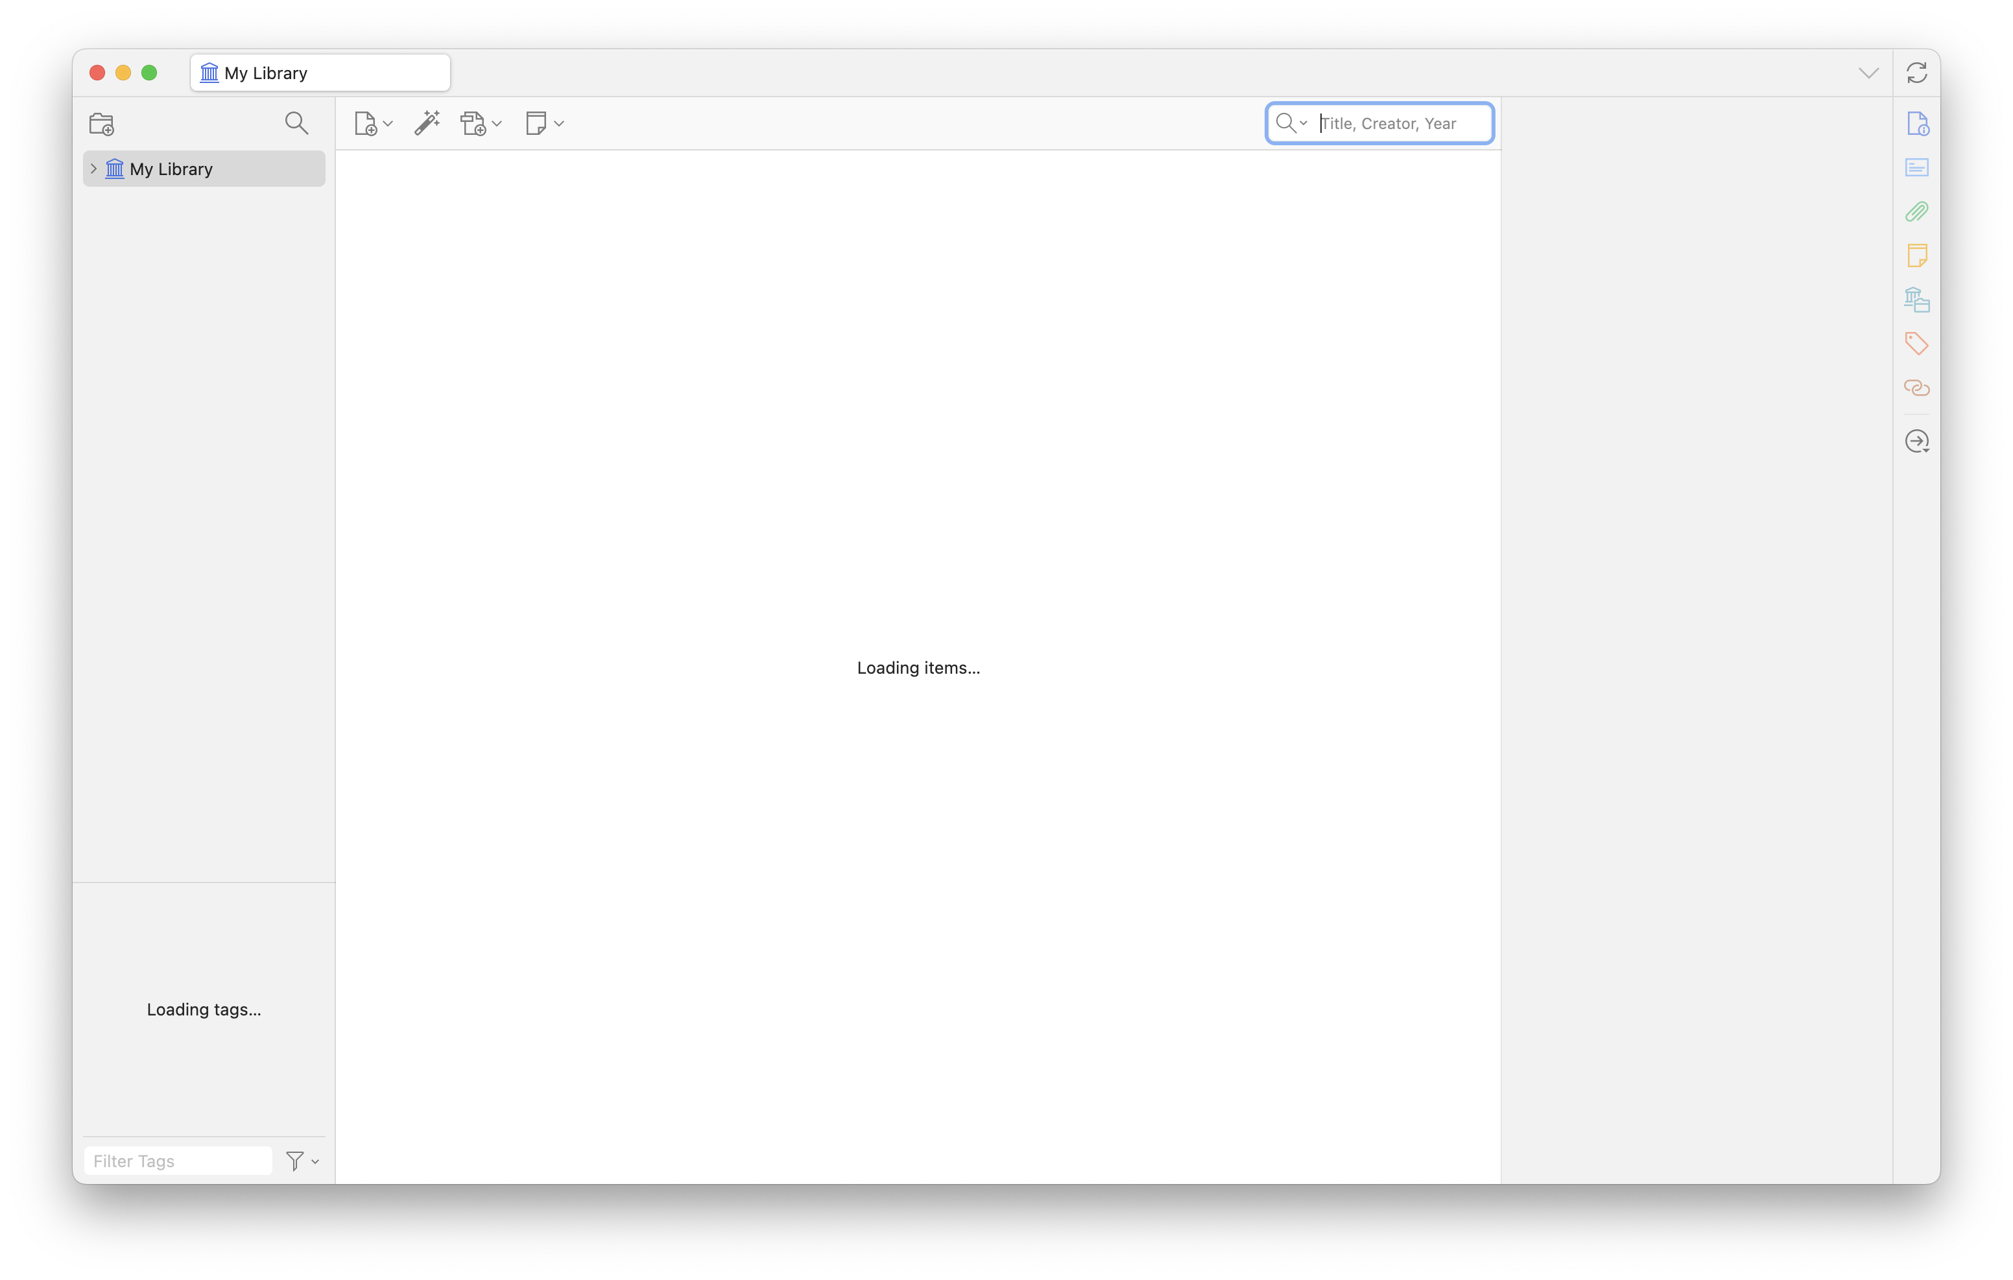The width and height of the screenshot is (2013, 1280).
Task: Click the collection search magnifier icon
Action: point(296,124)
